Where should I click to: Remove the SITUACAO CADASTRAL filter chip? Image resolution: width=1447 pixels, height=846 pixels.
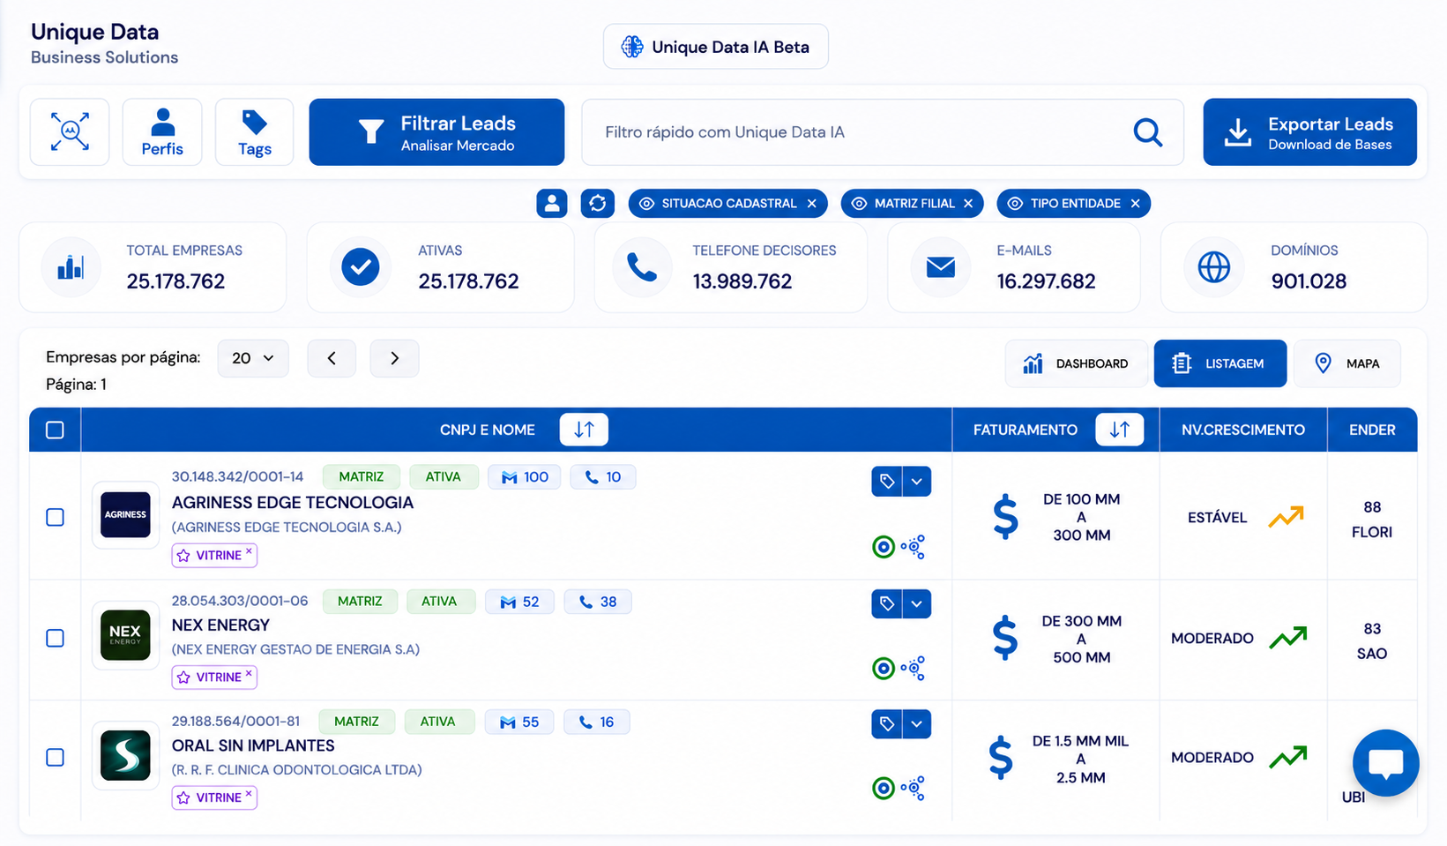(812, 204)
